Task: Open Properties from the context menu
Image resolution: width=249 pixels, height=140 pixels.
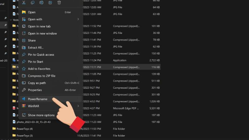Action: click(x=35, y=90)
